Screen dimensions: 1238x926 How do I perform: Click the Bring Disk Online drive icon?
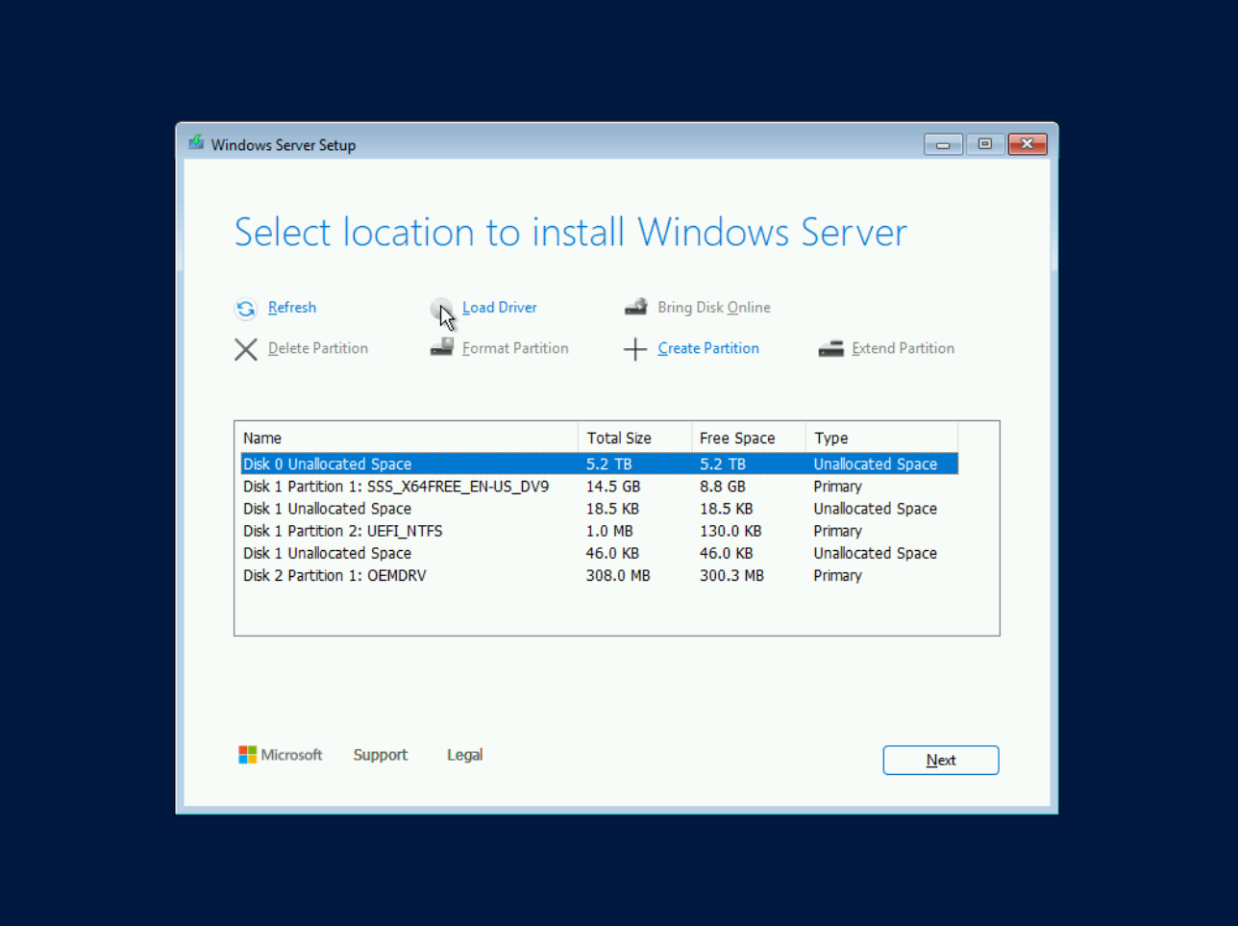point(636,308)
